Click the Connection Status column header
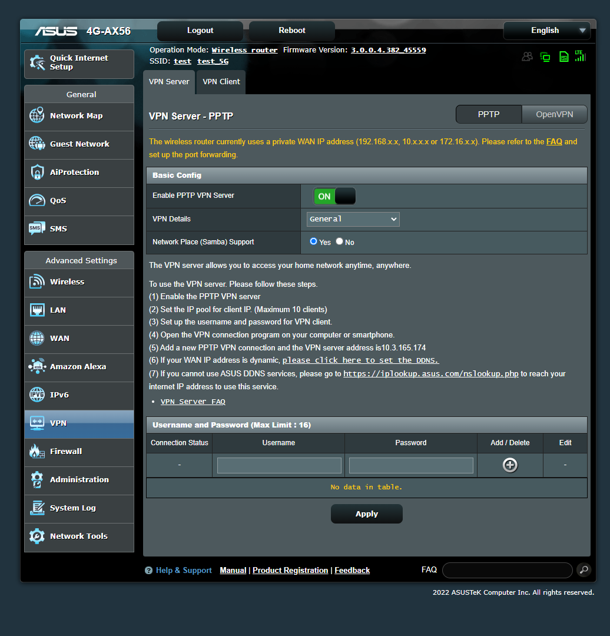 (179, 443)
